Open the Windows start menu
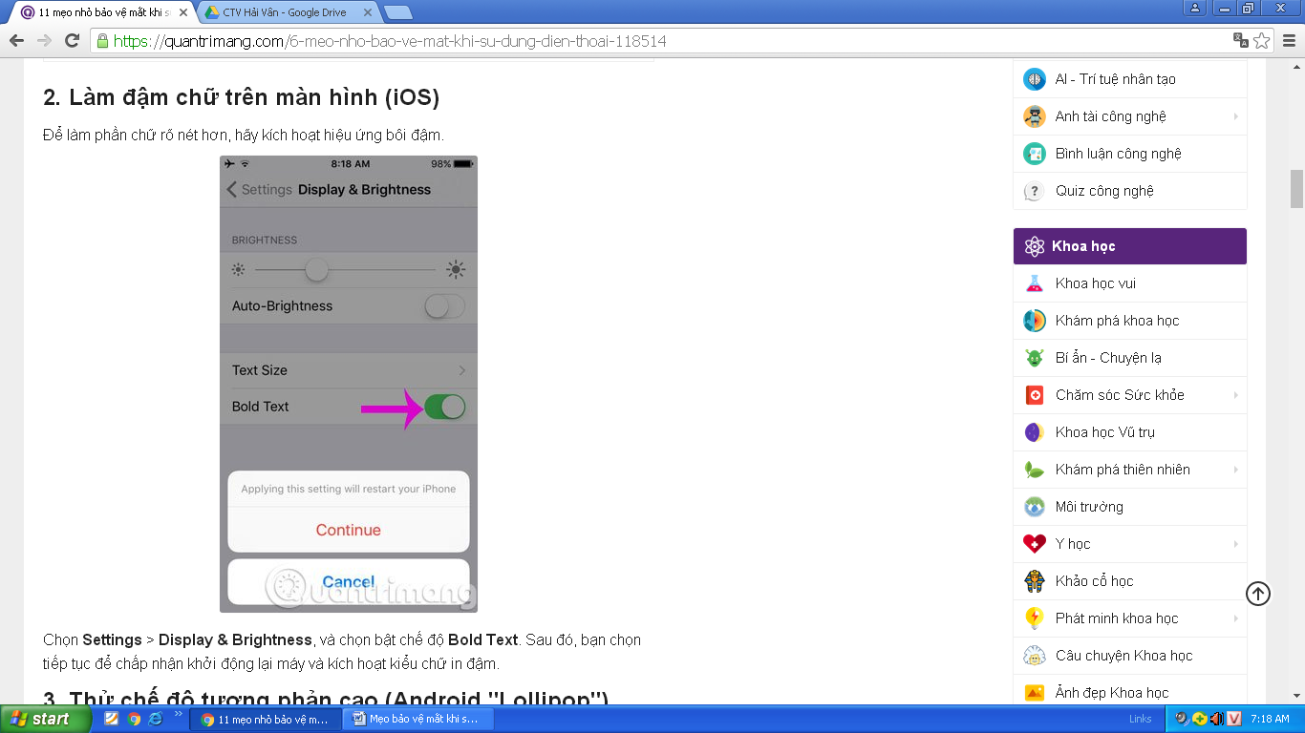This screenshot has height=733, width=1305. (x=45, y=719)
